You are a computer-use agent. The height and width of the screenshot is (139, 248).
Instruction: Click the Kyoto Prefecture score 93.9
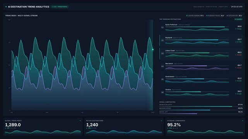pos(239,26)
